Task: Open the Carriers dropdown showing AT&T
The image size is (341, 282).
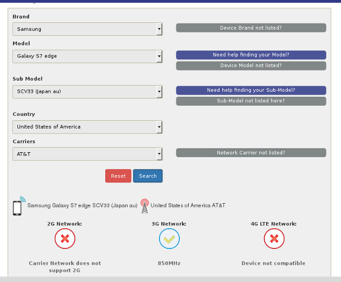Action: pos(87,153)
